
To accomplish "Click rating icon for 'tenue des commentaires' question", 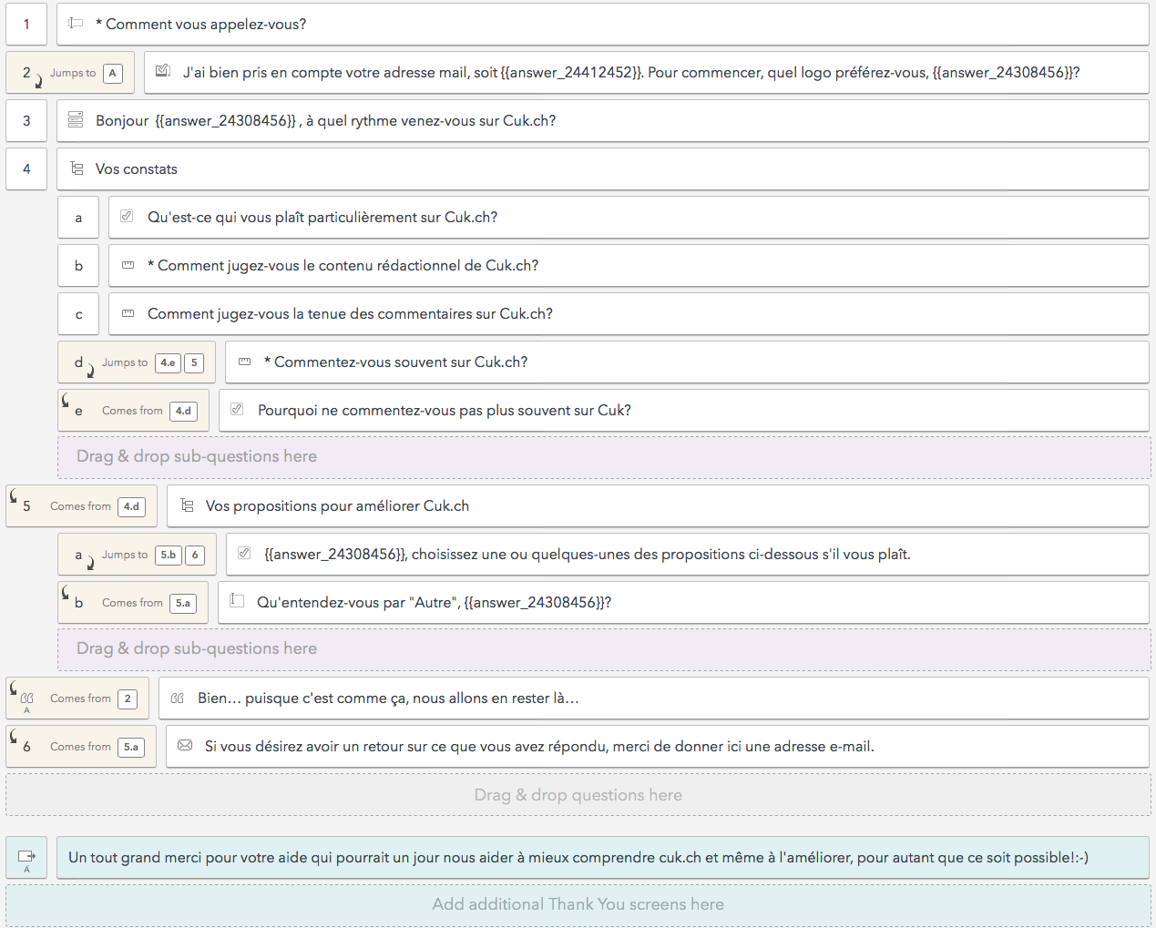I will [128, 313].
